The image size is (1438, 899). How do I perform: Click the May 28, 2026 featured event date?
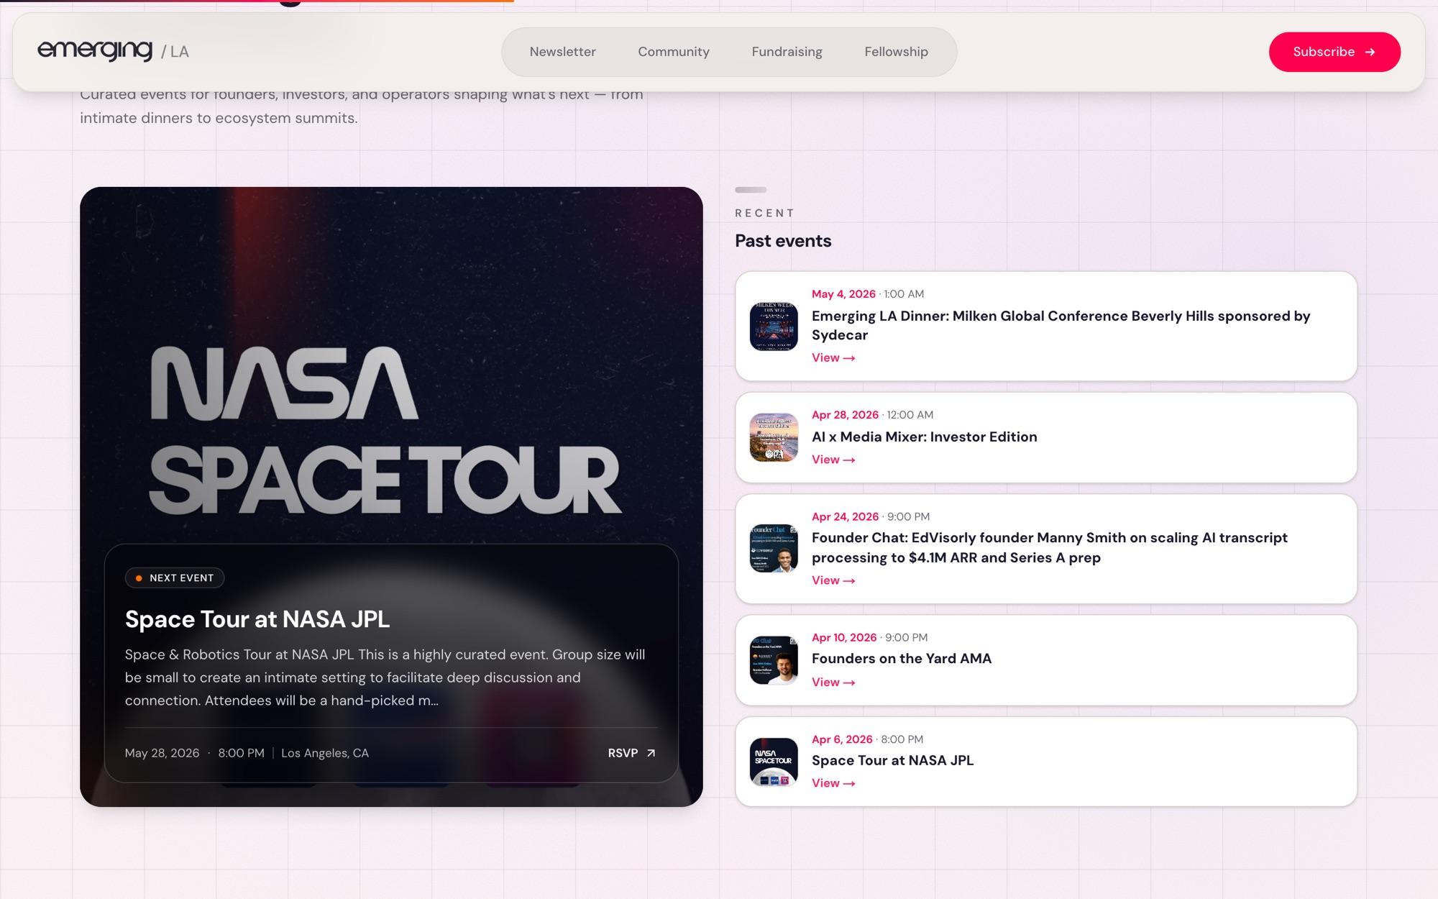(x=162, y=753)
